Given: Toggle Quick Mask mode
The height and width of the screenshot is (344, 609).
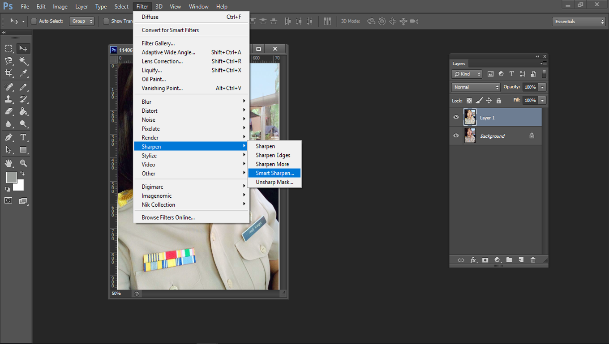Looking at the screenshot, I should point(8,200).
